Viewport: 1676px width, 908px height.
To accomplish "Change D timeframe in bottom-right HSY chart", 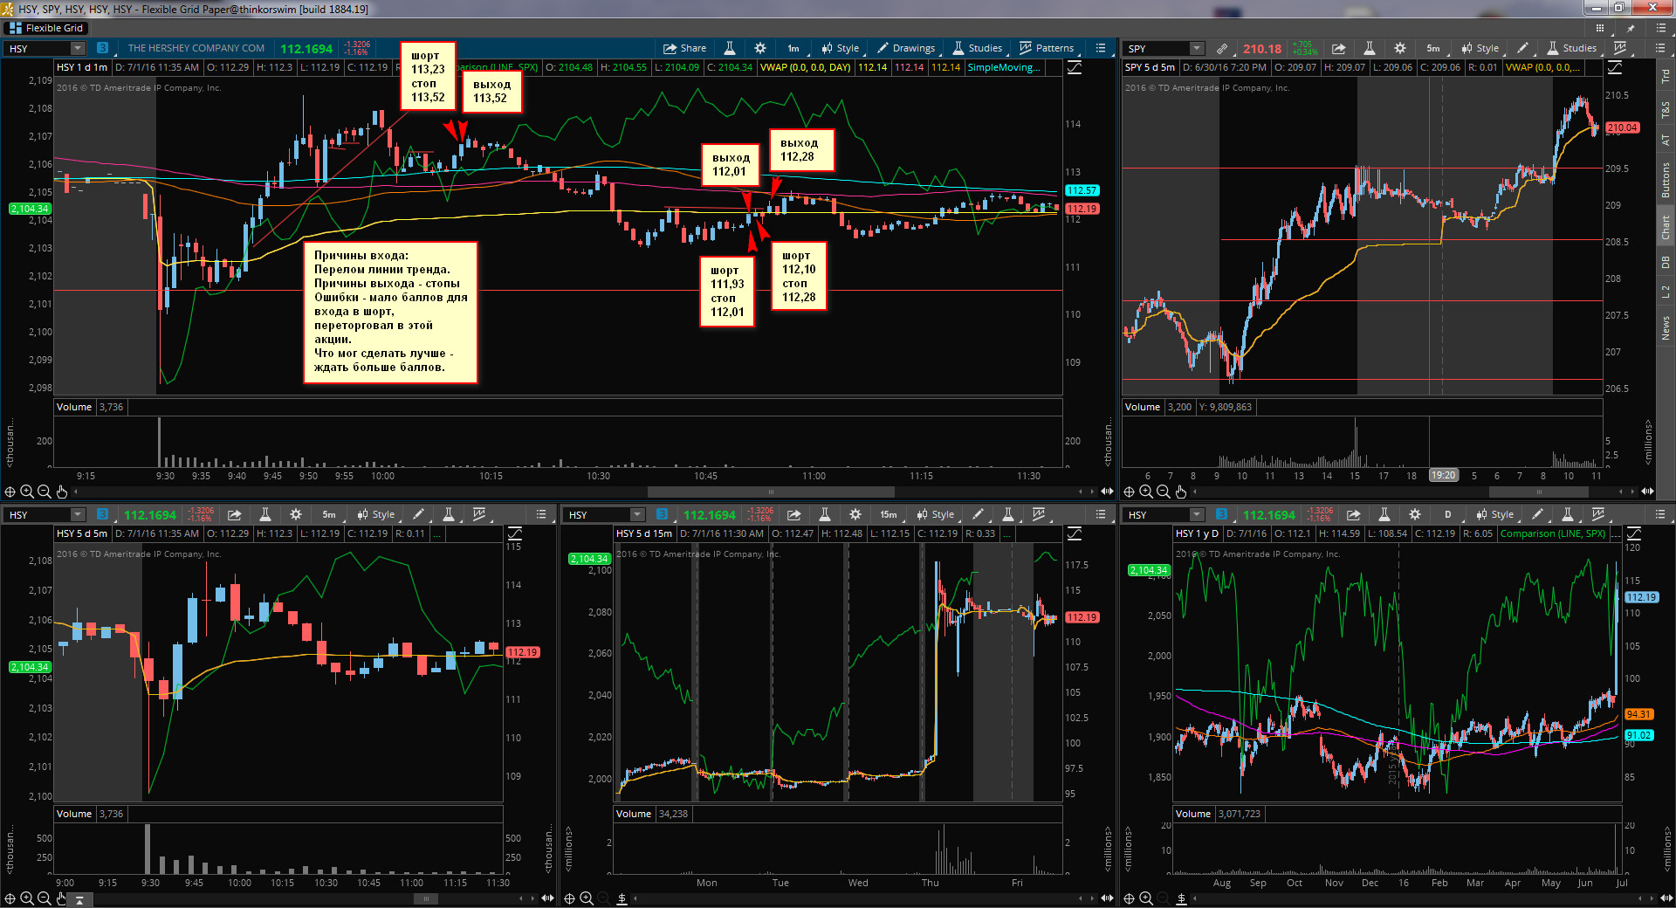I will pyautogui.click(x=1448, y=514).
